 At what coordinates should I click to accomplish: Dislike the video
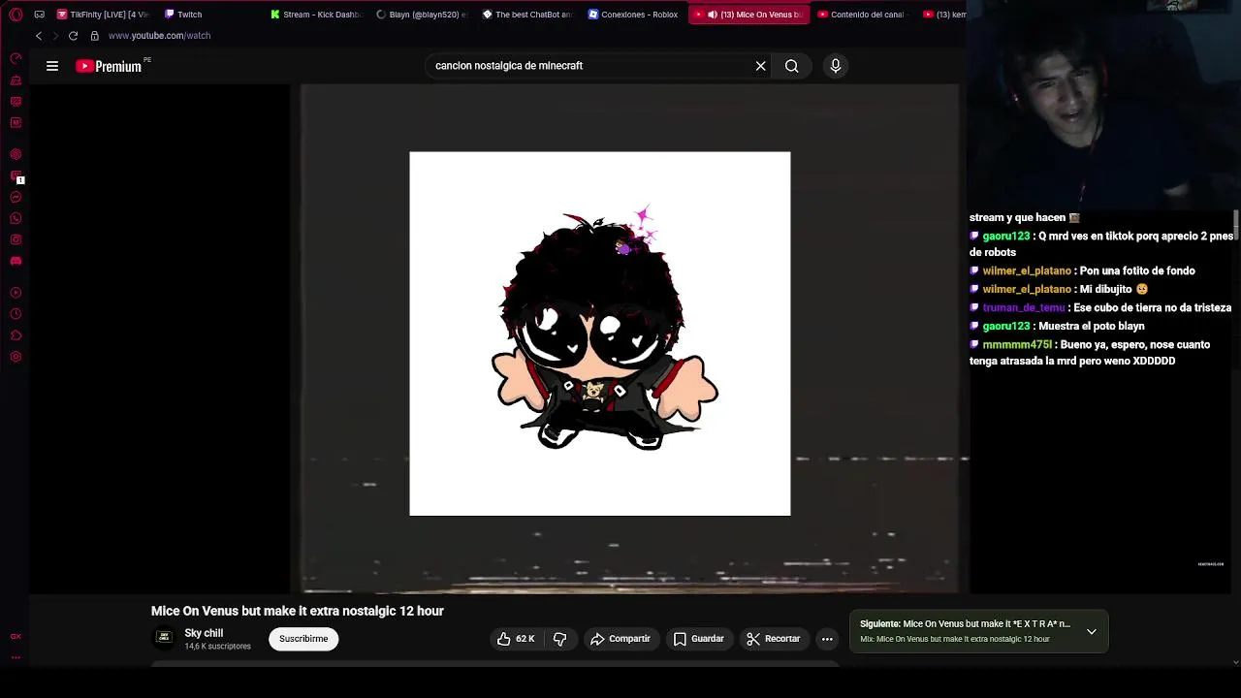[x=559, y=639]
